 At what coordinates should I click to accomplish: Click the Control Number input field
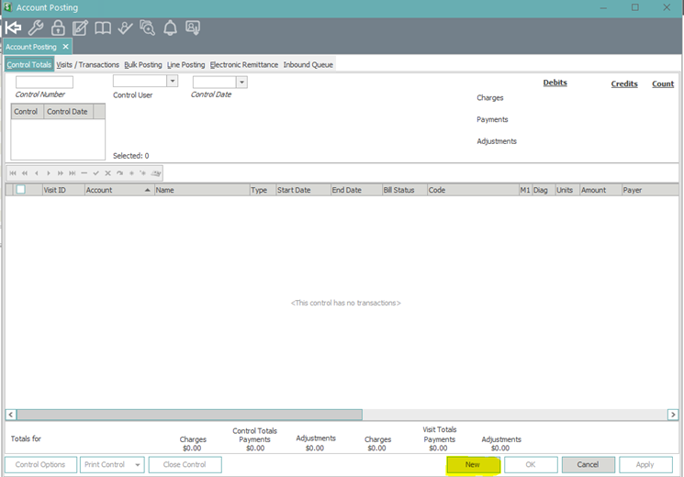coord(44,82)
